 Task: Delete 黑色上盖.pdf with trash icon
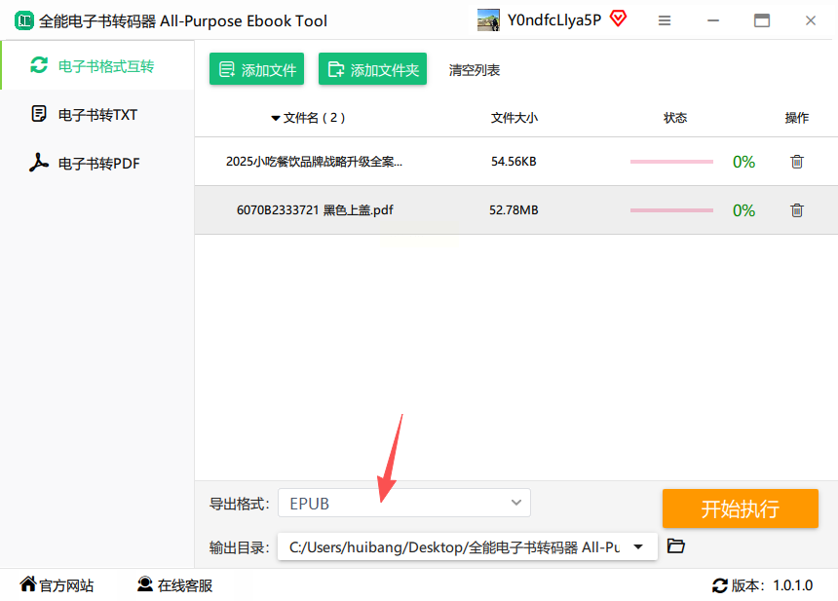[797, 210]
